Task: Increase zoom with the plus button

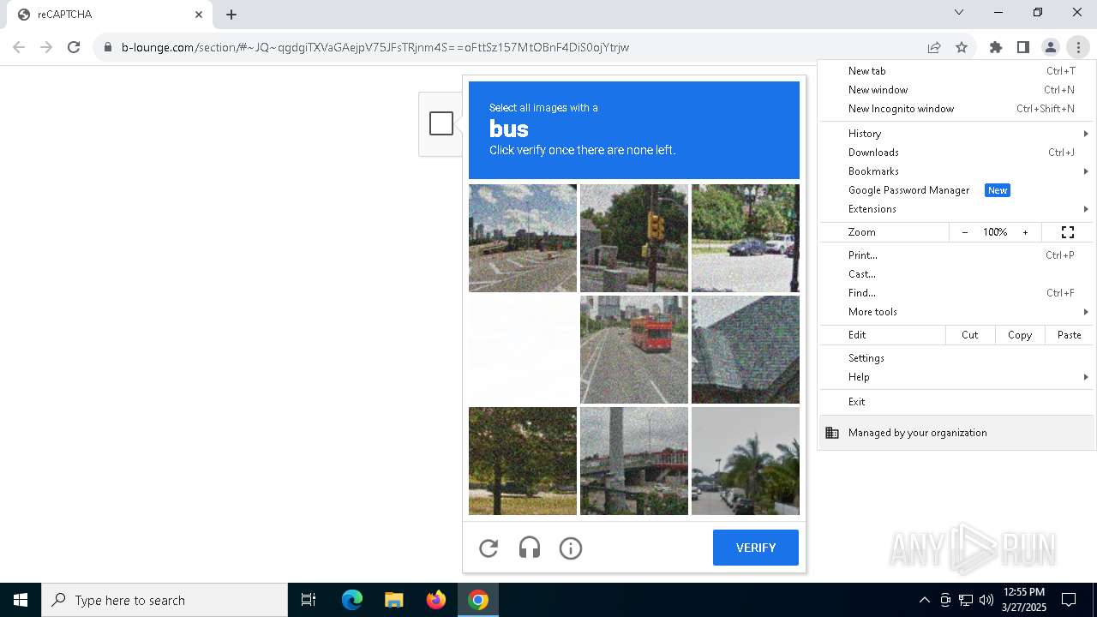Action: (x=1025, y=232)
